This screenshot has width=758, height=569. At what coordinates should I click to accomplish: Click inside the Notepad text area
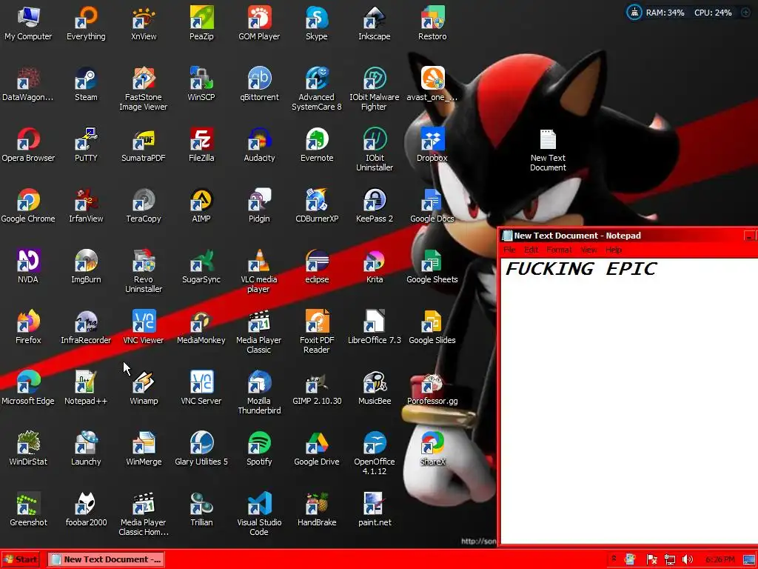pos(629,402)
